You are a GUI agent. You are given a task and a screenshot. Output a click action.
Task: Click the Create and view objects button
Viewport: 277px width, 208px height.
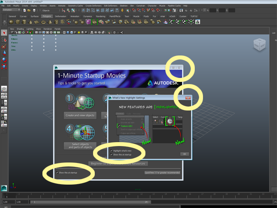click(80, 115)
